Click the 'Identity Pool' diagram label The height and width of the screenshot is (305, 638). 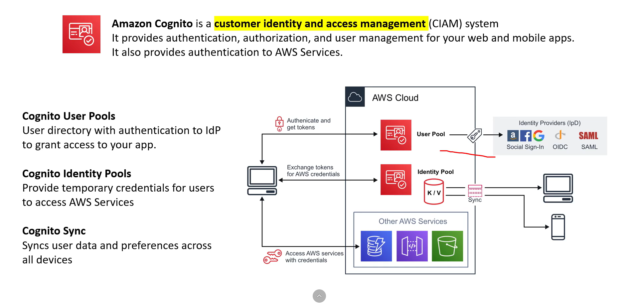435,172
